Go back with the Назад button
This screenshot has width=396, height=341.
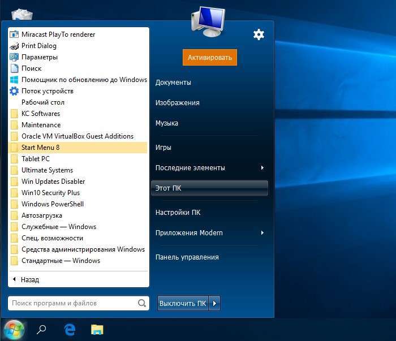(x=26, y=280)
